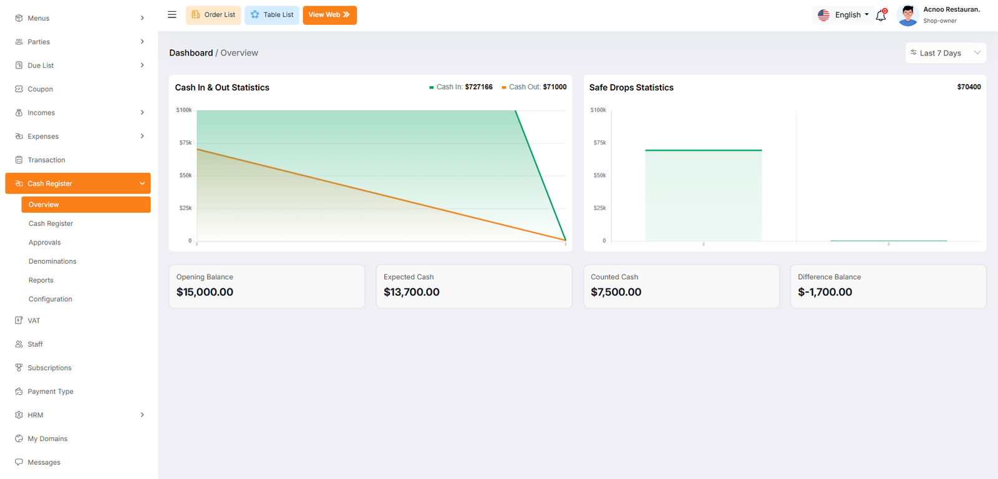Click the Staff sidebar icon
998x479 pixels.
(19, 344)
